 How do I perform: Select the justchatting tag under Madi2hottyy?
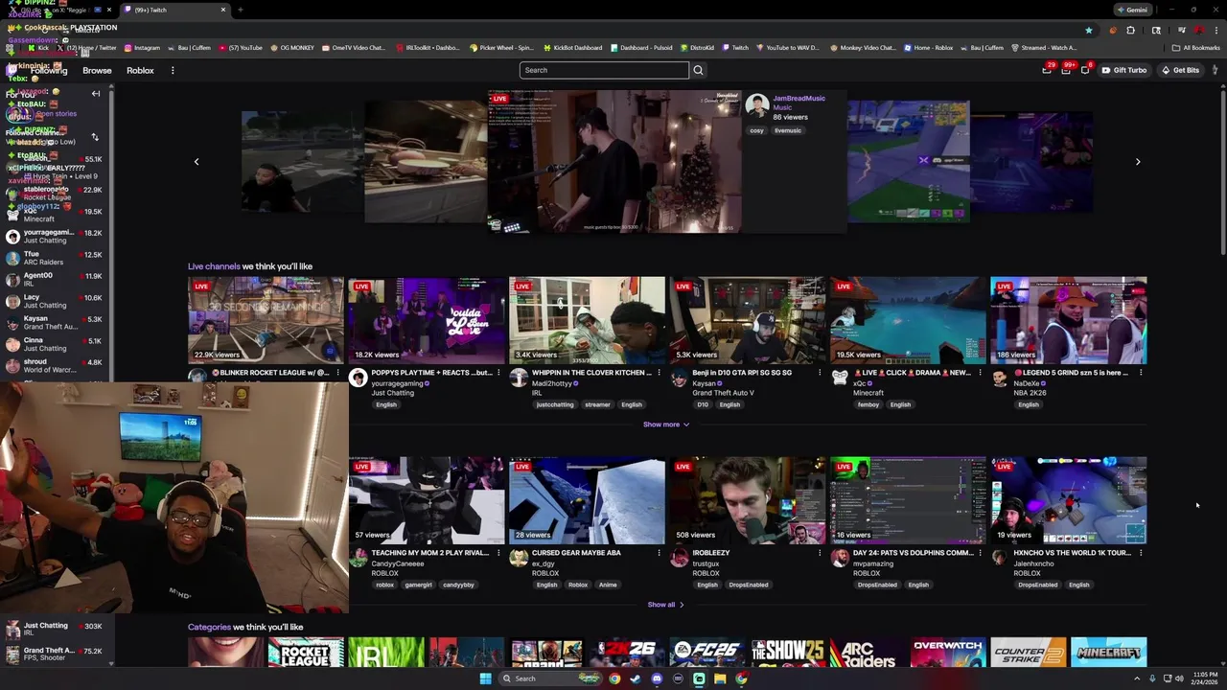coord(555,404)
